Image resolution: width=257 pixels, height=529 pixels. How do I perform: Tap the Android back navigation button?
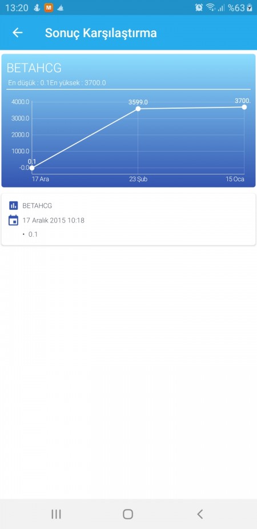(x=200, y=514)
